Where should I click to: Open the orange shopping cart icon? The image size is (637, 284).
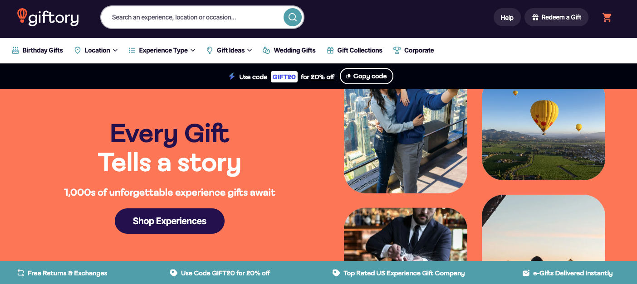(x=607, y=17)
